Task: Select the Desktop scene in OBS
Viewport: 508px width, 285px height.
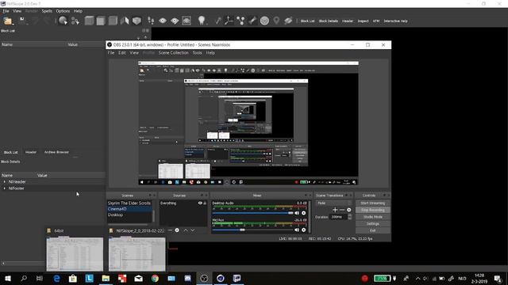Action: coord(129,215)
